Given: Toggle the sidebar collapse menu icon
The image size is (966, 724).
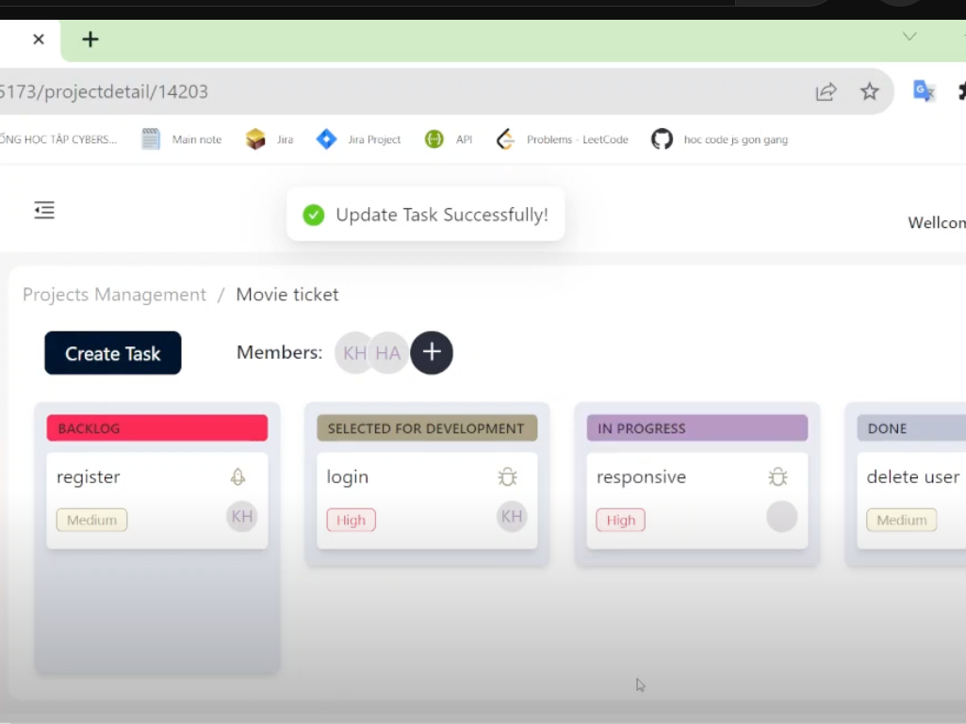Looking at the screenshot, I should [44, 210].
